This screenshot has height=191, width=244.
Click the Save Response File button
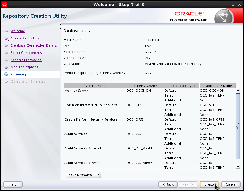coord(84,175)
